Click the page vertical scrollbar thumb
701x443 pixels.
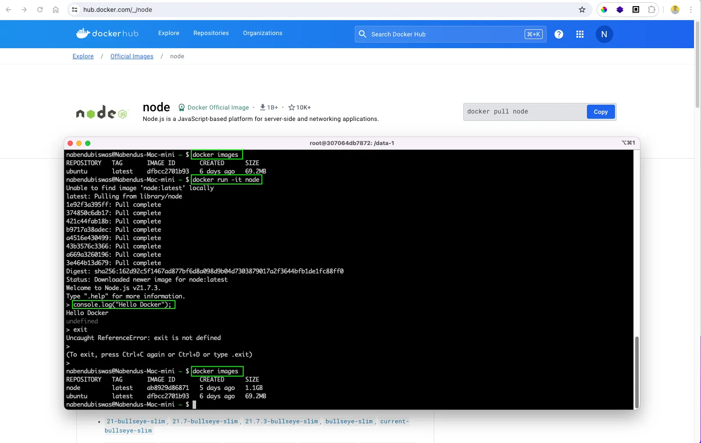(697, 64)
